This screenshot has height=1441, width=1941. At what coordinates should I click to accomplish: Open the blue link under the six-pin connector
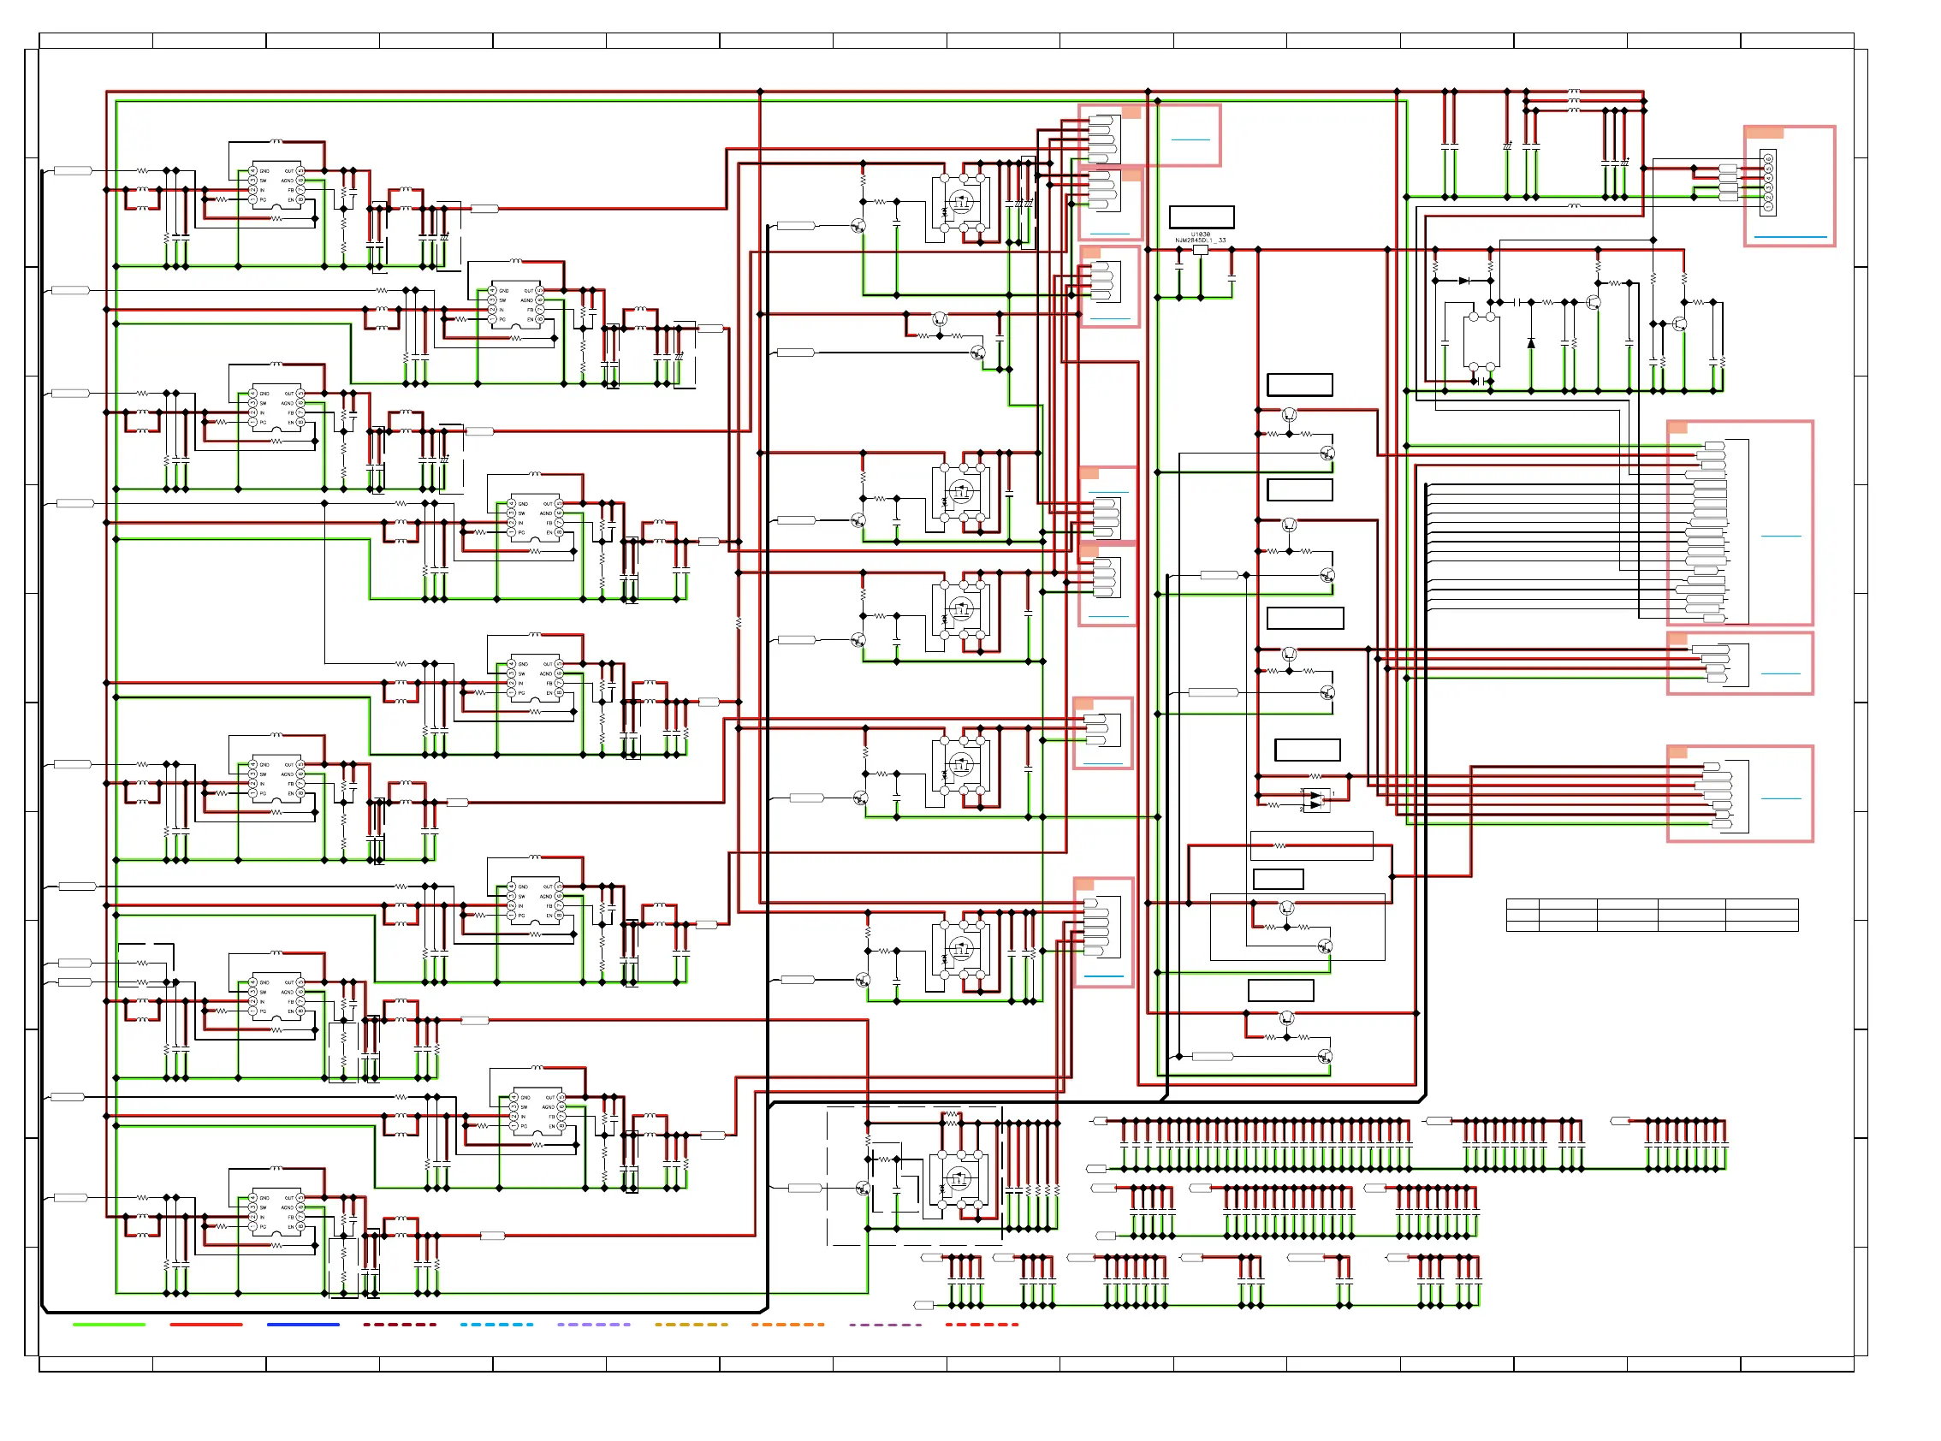(x=1791, y=237)
